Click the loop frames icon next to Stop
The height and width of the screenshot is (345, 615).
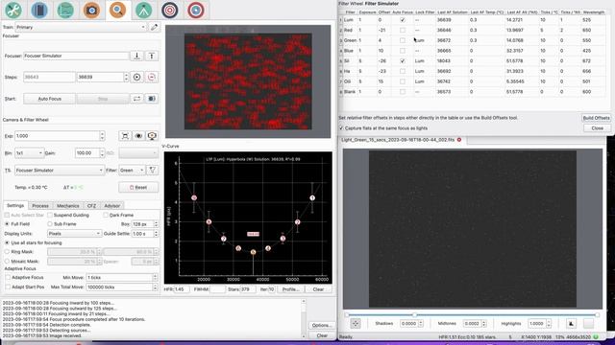pos(136,99)
